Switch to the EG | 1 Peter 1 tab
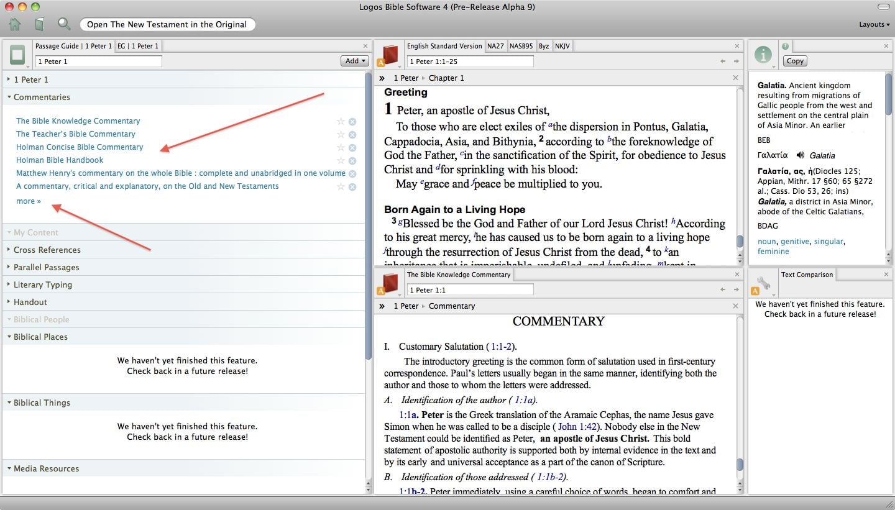 pos(137,46)
